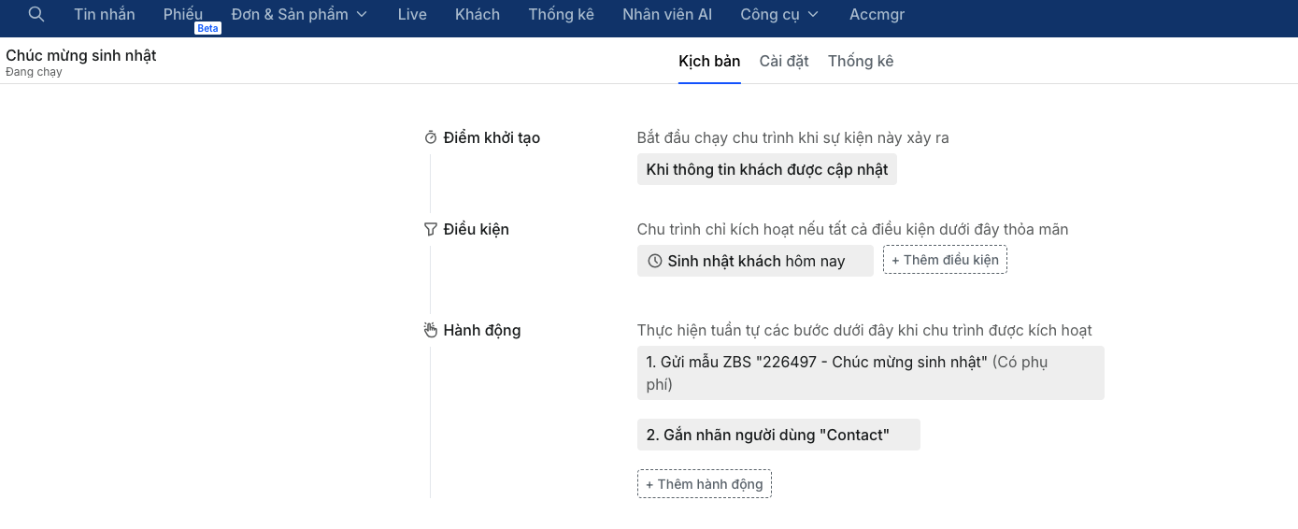The image size is (1298, 529).
Task: Click the stopwatch icon beside Điểm khởi tạo
Action: (x=431, y=137)
